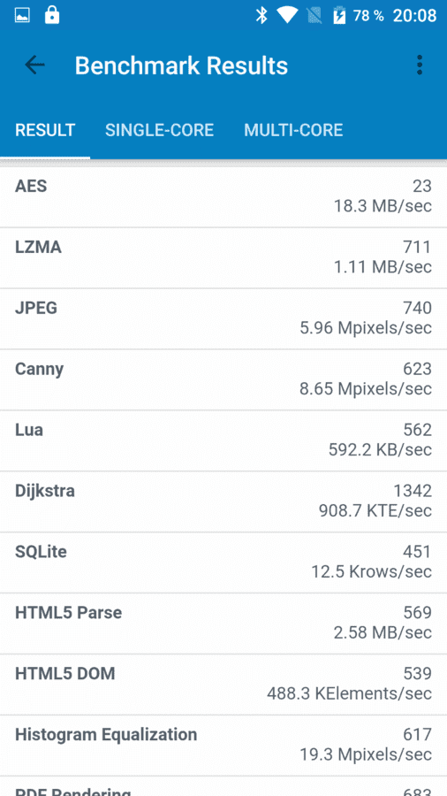
Task: Tap the Histogram Equalization entry
Action: [223, 746]
